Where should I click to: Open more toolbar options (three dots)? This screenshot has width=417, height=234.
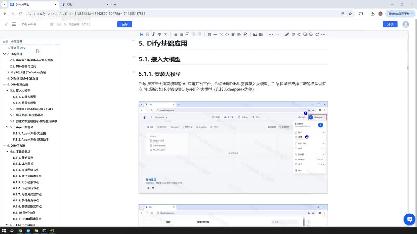[x=323, y=34]
